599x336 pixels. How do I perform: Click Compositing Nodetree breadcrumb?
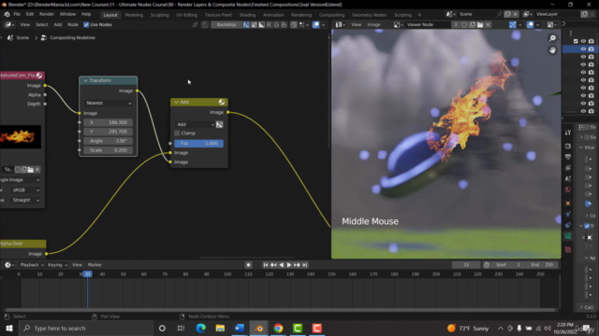(72, 37)
